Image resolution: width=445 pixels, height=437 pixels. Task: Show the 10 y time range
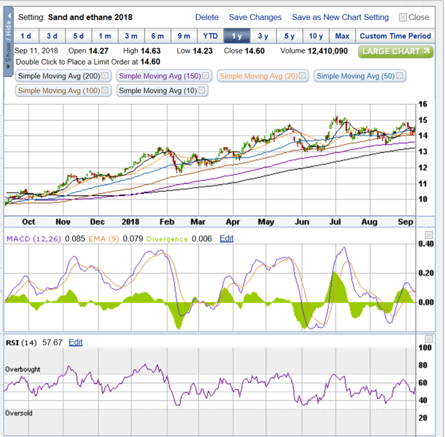pos(316,36)
